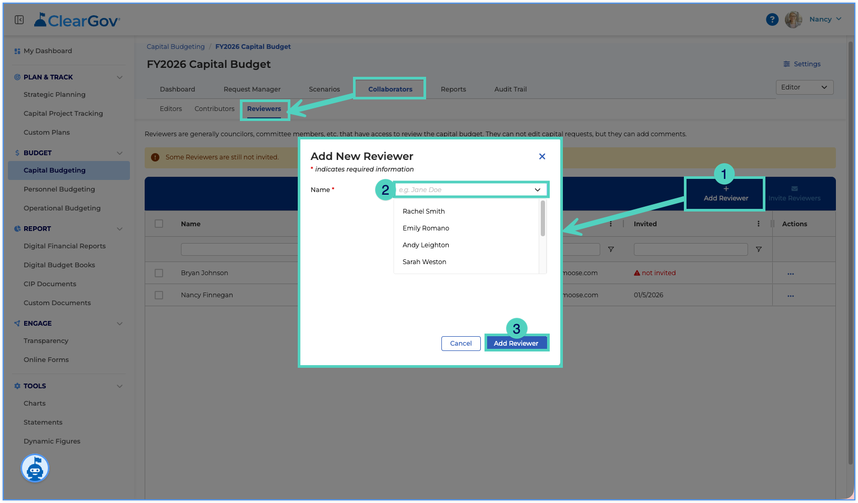Image resolution: width=858 pixels, height=503 pixels.
Task: Open the chatbot assistant robot icon
Action: tap(35, 468)
